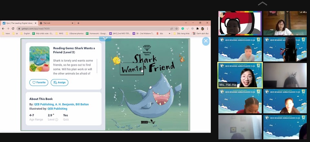Click the site lock icon
This screenshot has width=310, height=142.
pos(19,29)
